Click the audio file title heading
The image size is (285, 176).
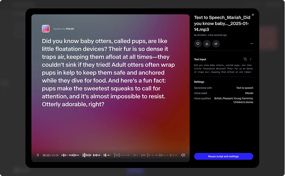point(221,23)
